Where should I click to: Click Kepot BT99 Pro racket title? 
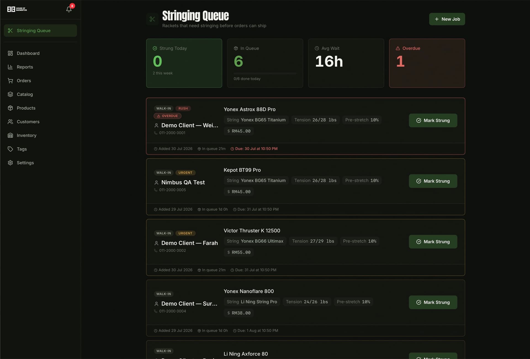pyautogui.click(x=242, y=170)
